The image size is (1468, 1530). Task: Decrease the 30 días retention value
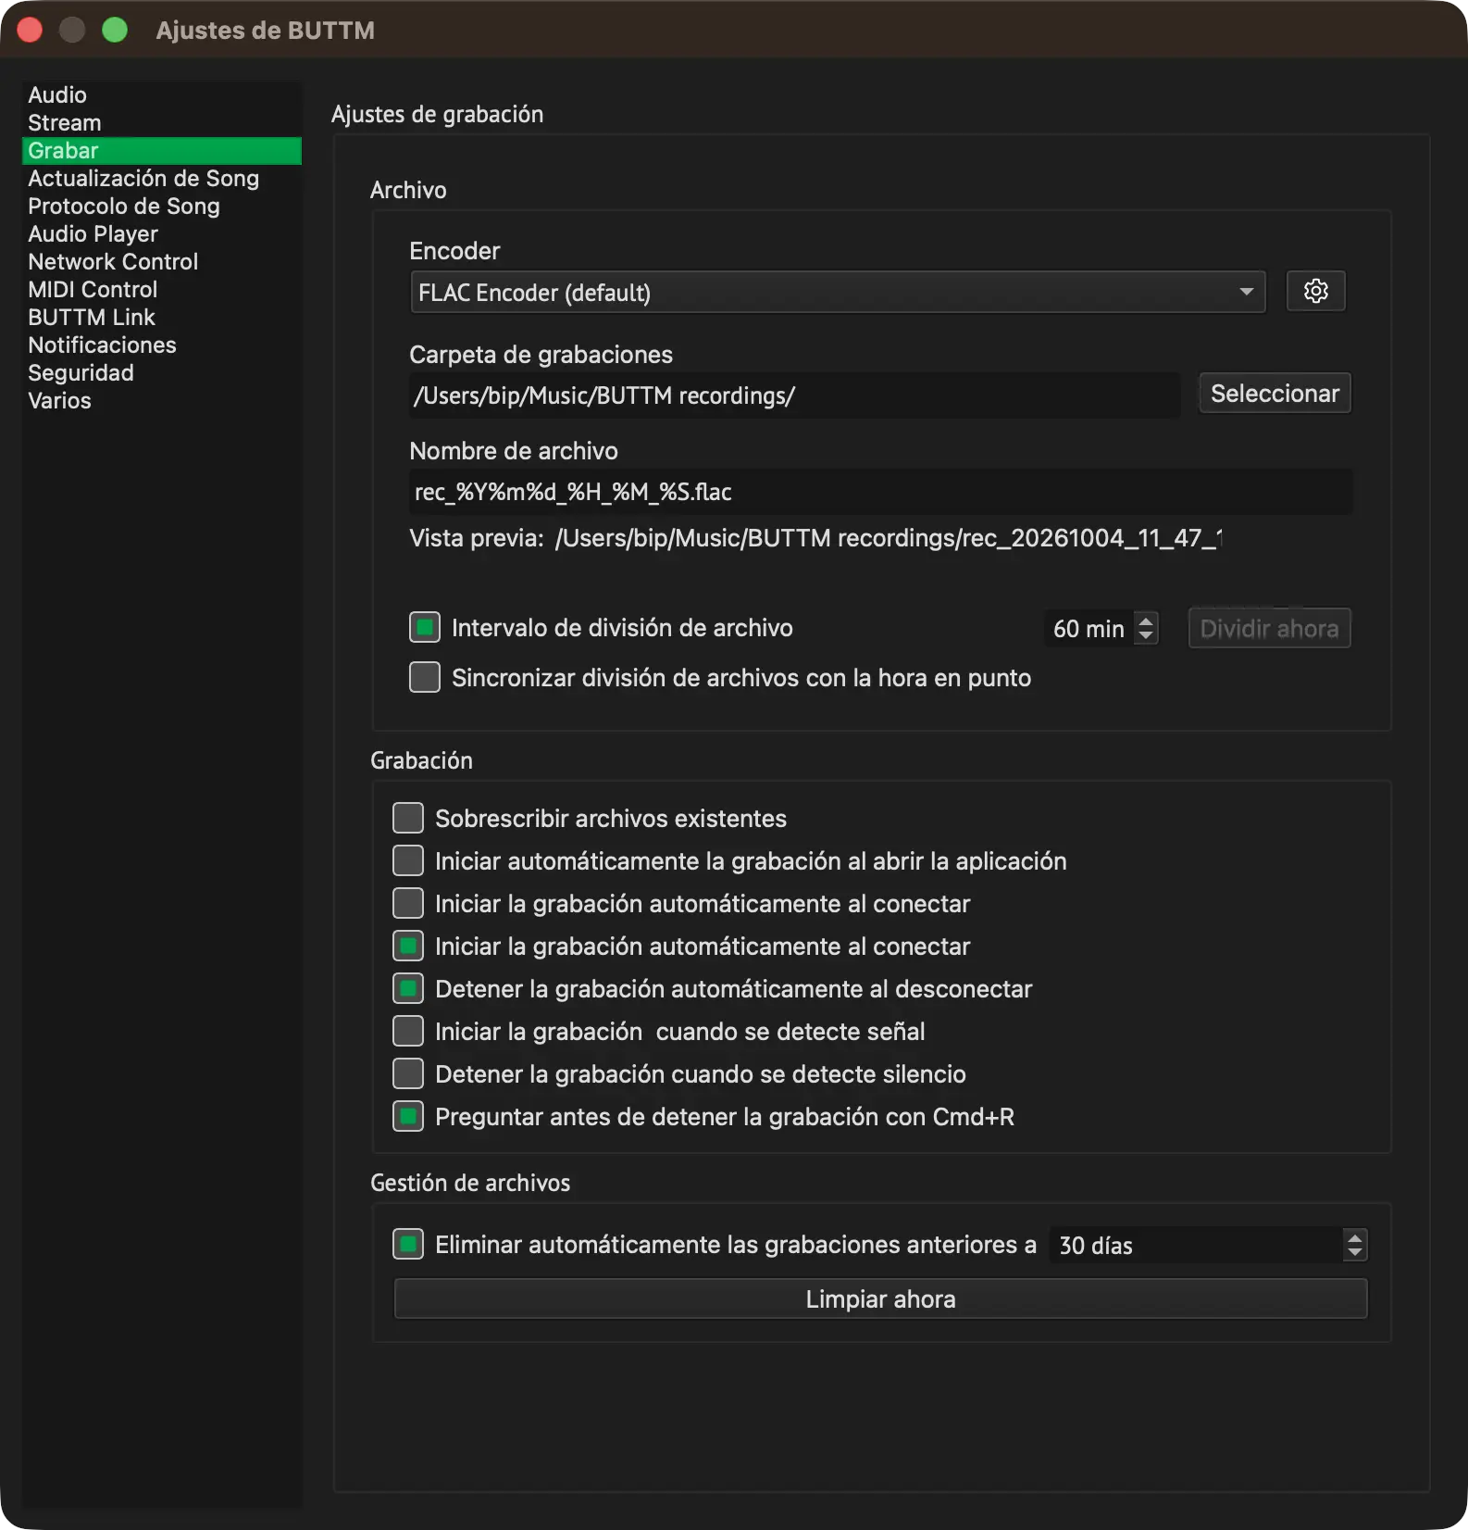tap(1355, 1253)
